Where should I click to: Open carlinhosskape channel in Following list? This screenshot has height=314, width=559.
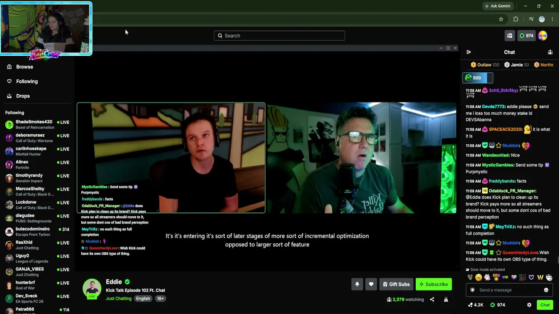pos(38,151)
